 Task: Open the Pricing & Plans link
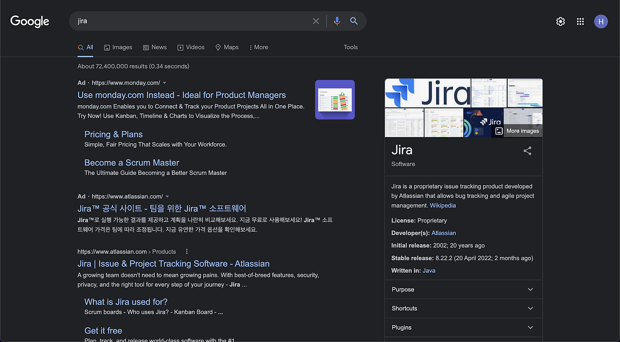coord(113,134)
